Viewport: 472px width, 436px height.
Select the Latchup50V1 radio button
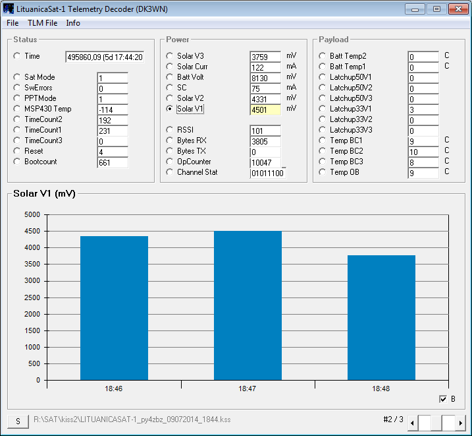tap(322, 77)
